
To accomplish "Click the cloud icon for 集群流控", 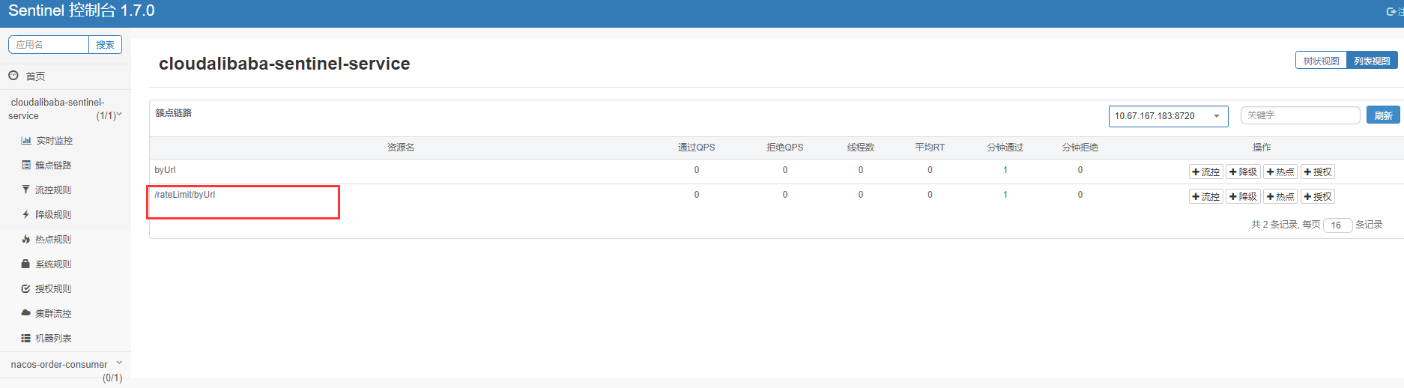I will pyautogui.click(x=26, y=313).
